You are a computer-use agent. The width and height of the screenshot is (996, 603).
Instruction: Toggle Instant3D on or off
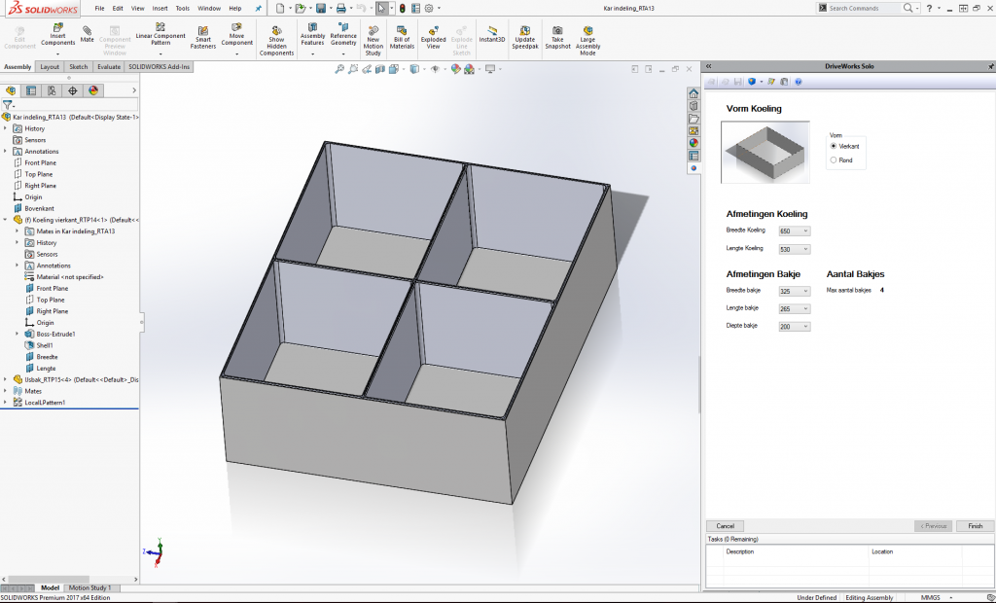491,34
